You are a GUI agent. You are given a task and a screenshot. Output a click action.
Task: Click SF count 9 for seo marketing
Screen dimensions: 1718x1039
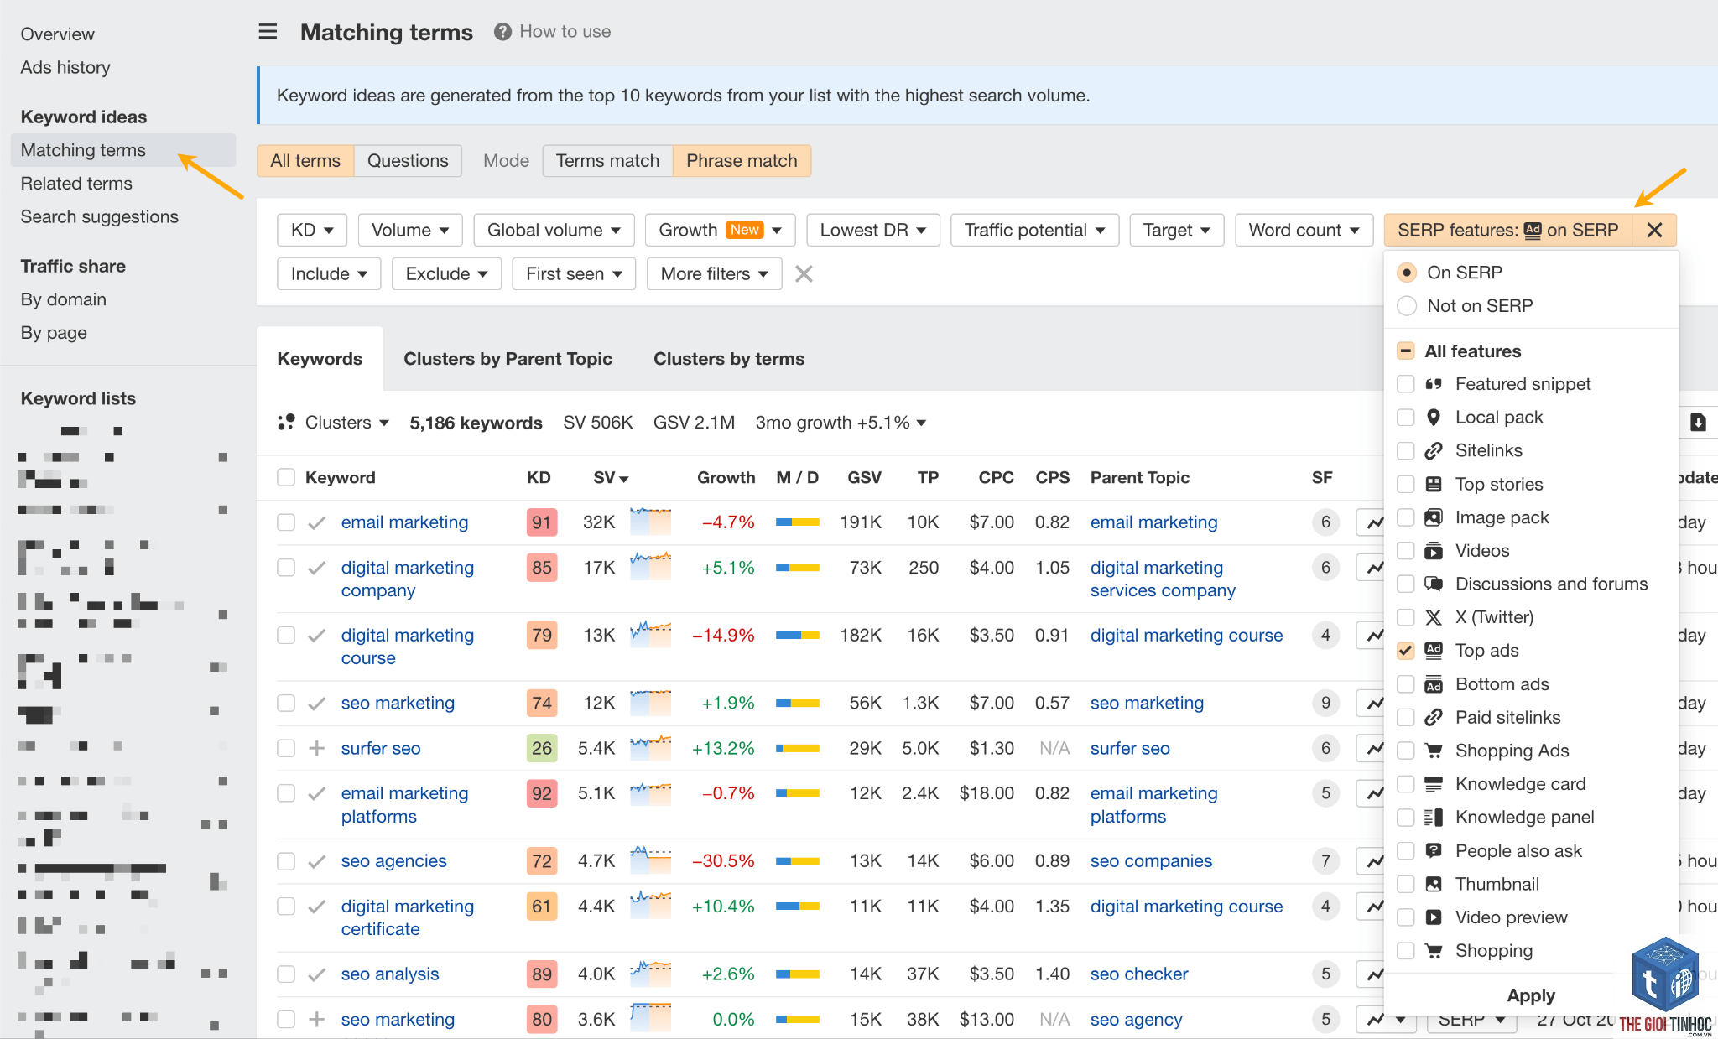1325,703
